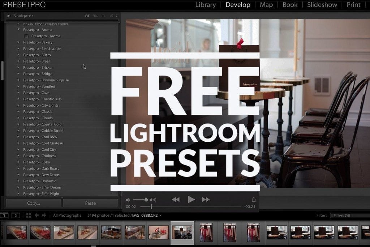Image resolution: width=370 pixels, height=247 pixels.
Task: Select Presetpro - Dark Roast folder
Action: coord(41,169)
